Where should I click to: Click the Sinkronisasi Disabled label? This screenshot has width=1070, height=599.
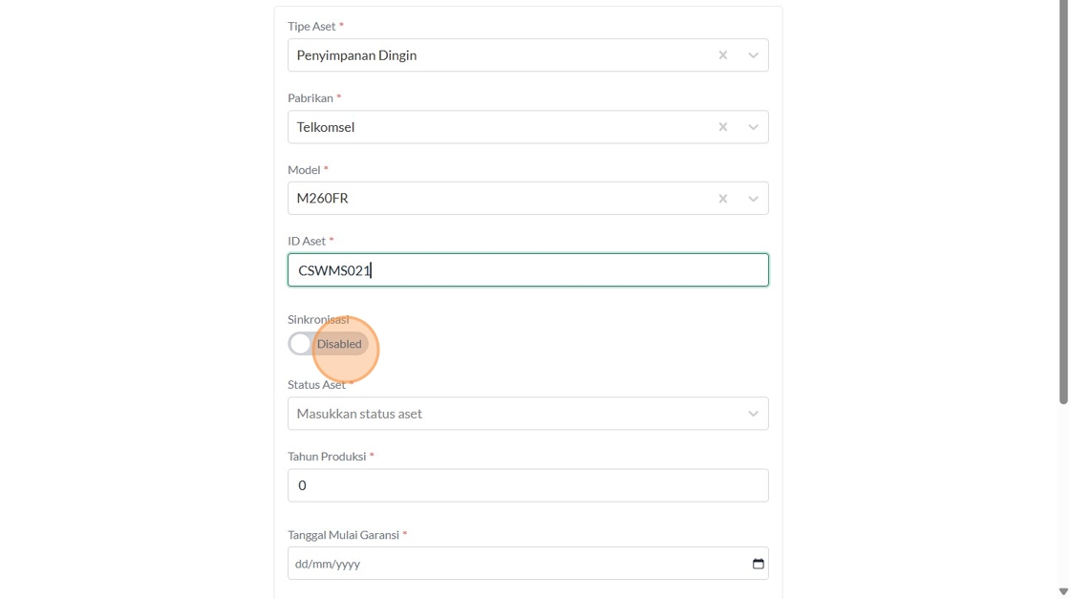(339, 344)
